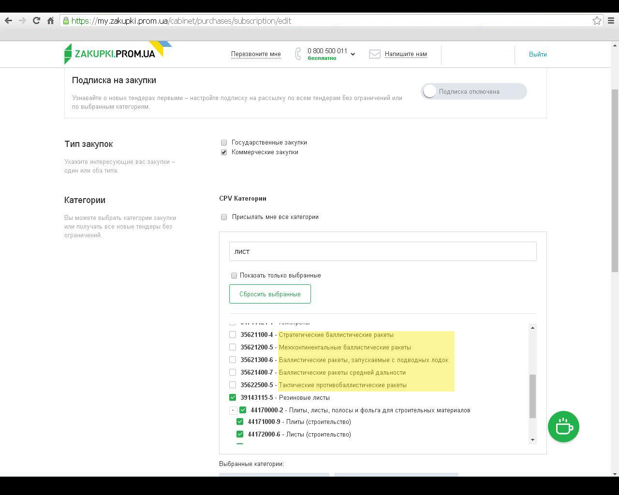Viewport: 619px width, 495px height.
Task: Check 35622500-5 Тактические противобаллистические ракеты
Action: point(233,385)
